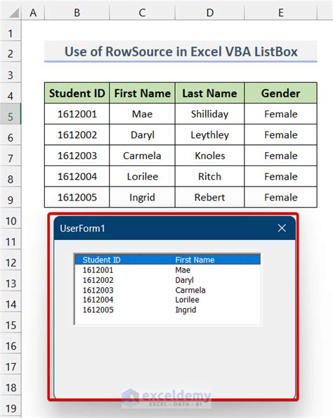Image resolution: width=333 pixels, height=418 pixels.
Task: Select the 'Ritch' cell
Action: coord(210,176)
